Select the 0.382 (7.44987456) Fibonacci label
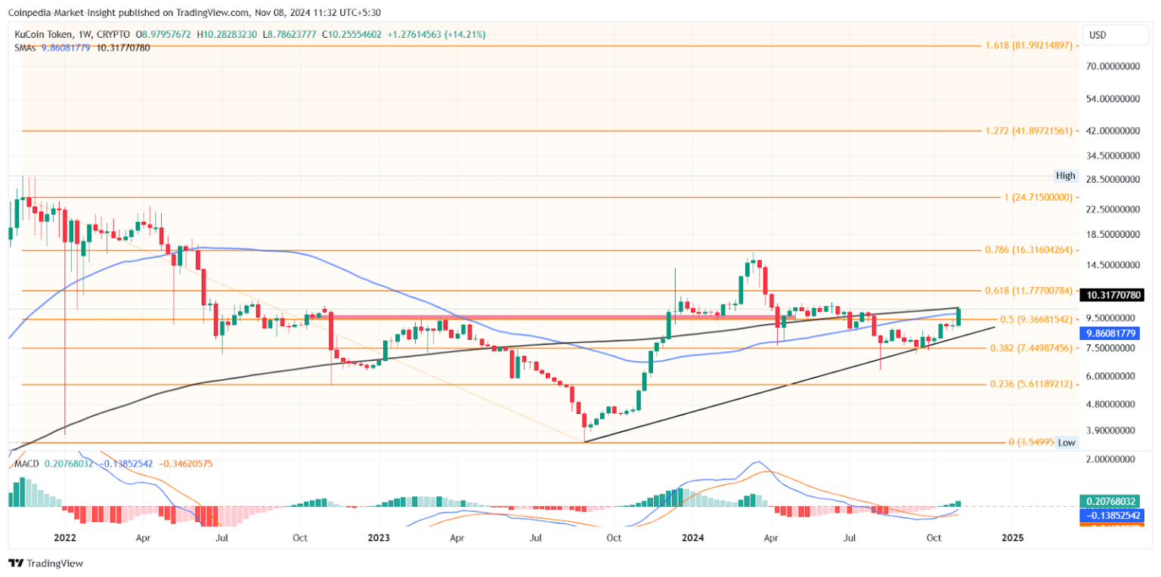 (x=1031, y=348)
